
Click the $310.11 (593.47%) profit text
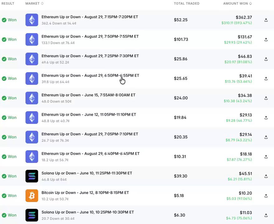coord(237,23)
